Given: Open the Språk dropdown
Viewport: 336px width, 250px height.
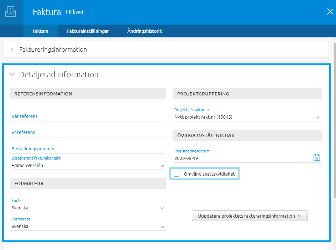Looking at the screenshot, I should pyautogui.click(x=162, y=208).
